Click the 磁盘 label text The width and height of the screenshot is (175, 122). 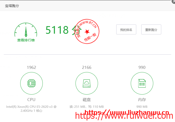pyautogui.click(x=86, y=100)
